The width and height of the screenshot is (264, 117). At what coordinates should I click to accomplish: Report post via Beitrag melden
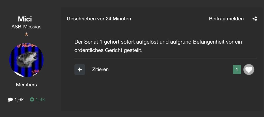coord(226,19)
